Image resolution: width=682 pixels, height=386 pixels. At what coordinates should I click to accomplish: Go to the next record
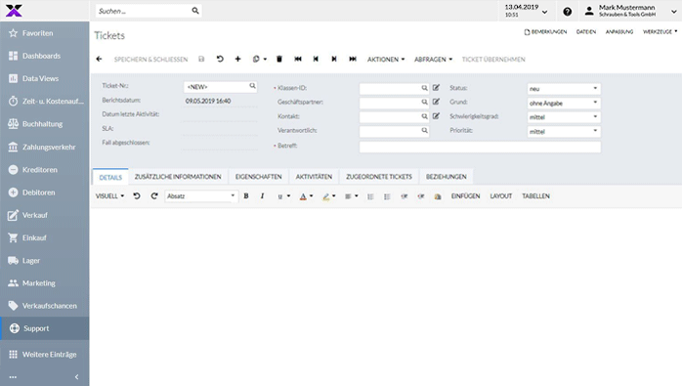(x=334, y=59)
